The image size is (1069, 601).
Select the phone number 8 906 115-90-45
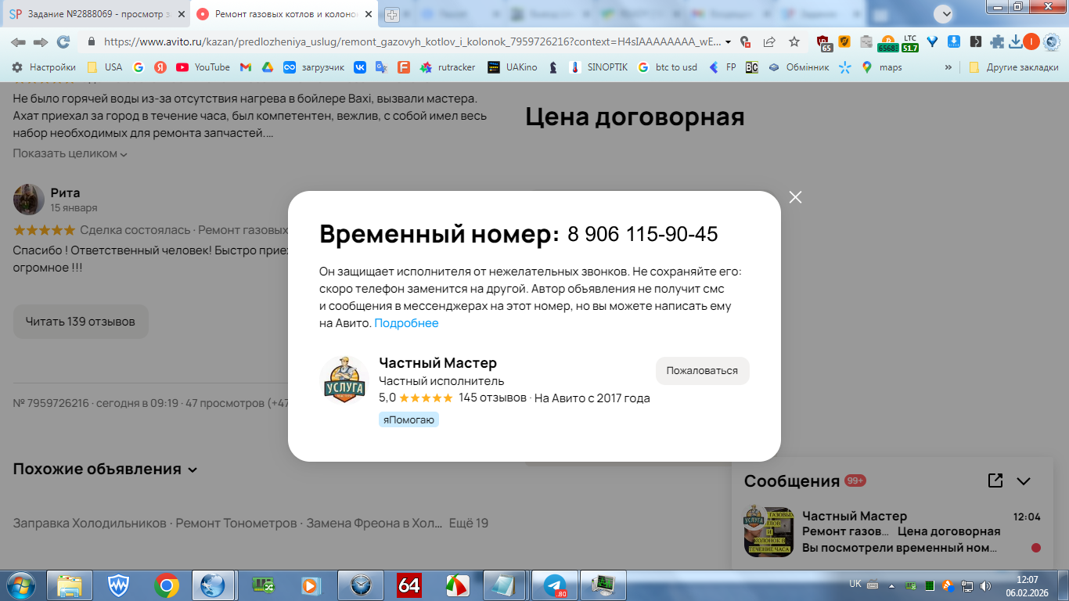(x=642, y=234)
